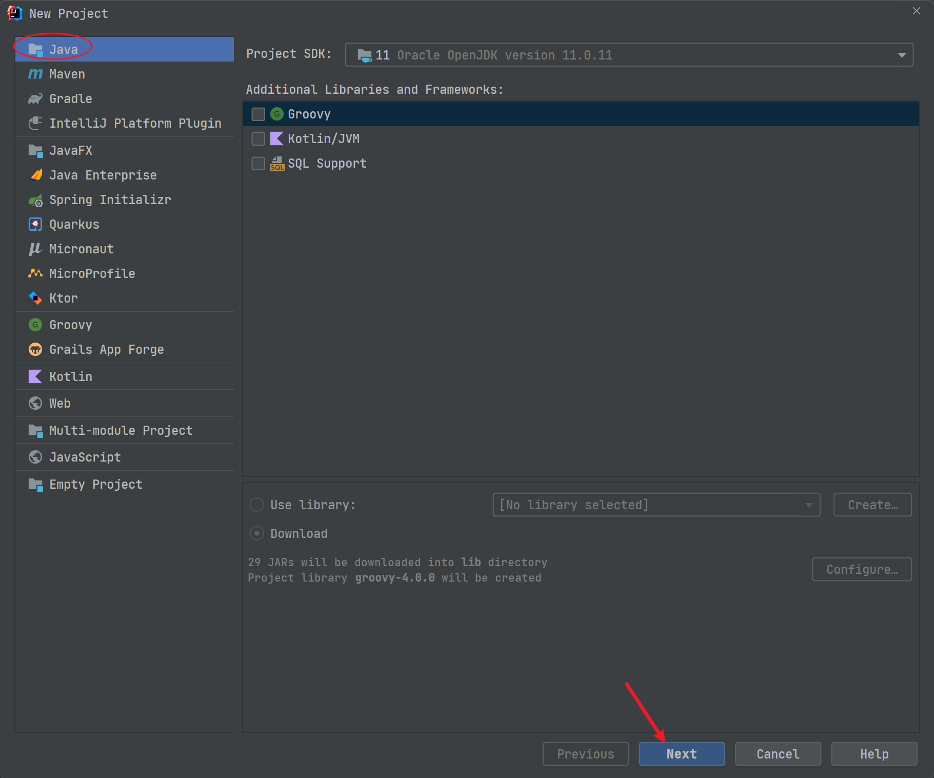The width and height of the screenshot is (934, 778).
Task: Choose Java Enterprise project type
Action: (x=125, y=175)
